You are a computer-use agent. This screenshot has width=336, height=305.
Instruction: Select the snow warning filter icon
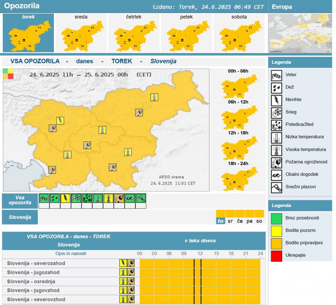click(76, 199)
